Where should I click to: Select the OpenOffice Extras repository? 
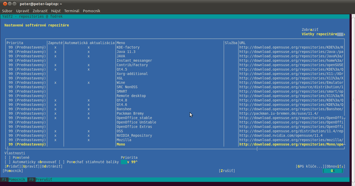tap(134, 127)
